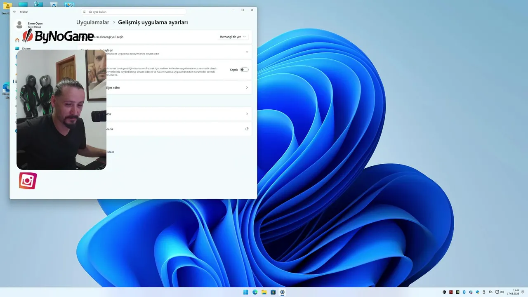This screenshot has height=297, width=528.
Task: Open Microsoft Store from the taskbar
Action: [273, 292]
